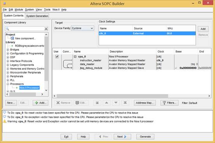Click the Generate button
215x143 pixels.
[145, 136]
